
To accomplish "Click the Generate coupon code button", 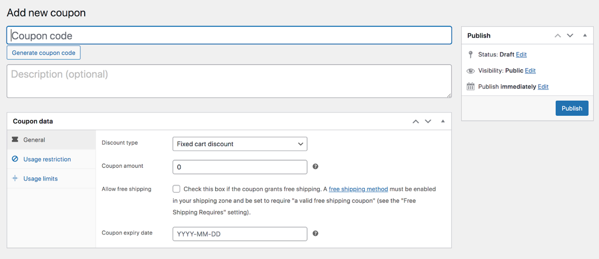I will 44,53.
